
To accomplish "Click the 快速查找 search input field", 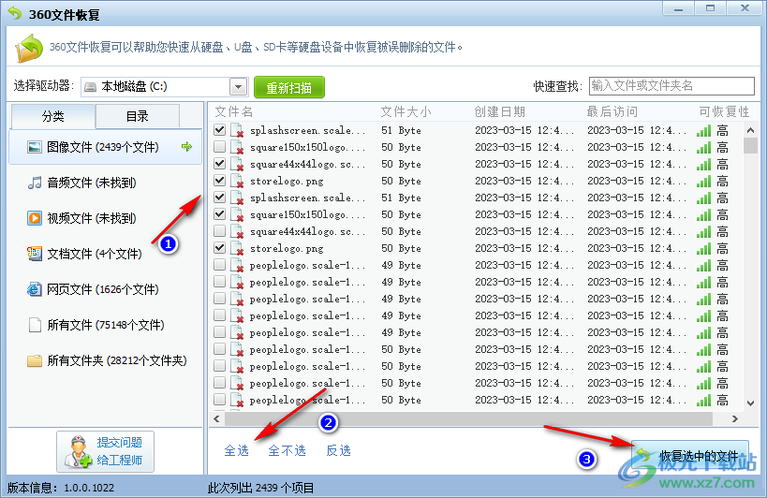I will pyautogui.click(x=671, y=86).
